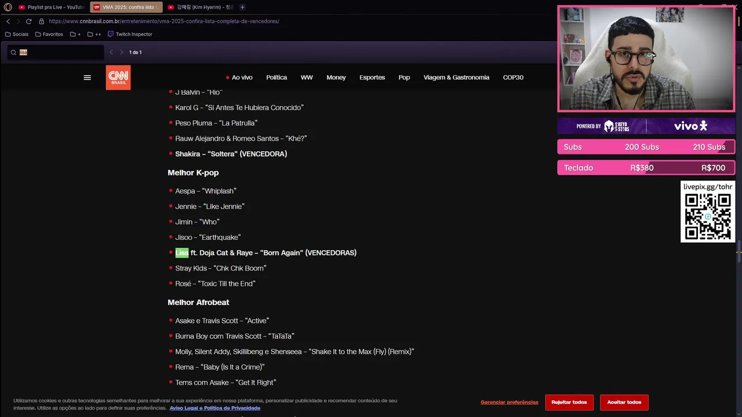Click find-in-page magnifier icon
742x417 pixels.
click(13, 52)
